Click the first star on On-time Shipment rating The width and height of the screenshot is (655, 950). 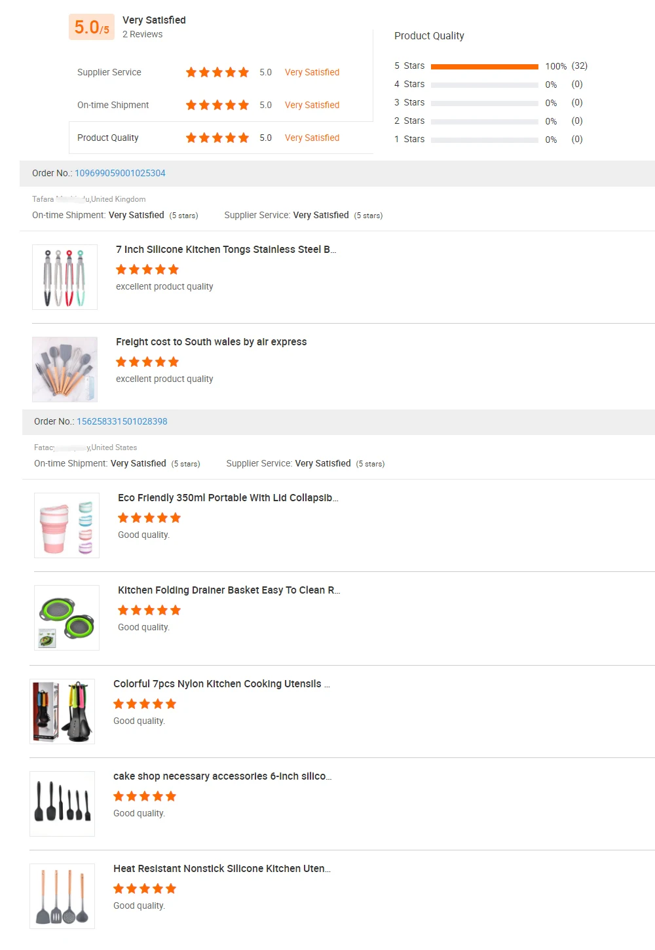(x=191, y=105)
